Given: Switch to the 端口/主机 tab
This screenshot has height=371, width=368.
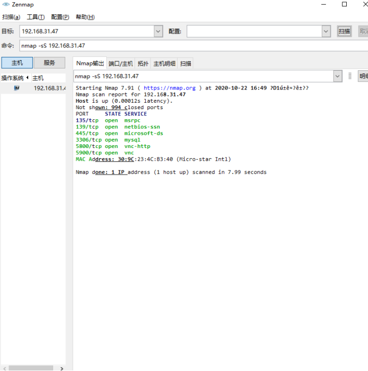Looking at the screenshot, I should [121, 63].
